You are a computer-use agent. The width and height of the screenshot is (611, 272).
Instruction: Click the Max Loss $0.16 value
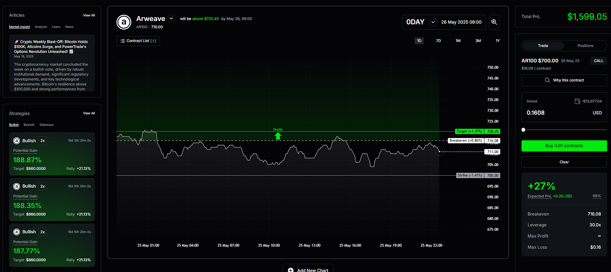[596, 247]
